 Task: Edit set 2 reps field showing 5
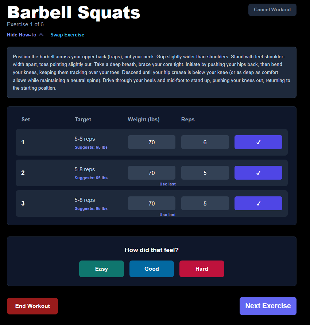point(205,173)
